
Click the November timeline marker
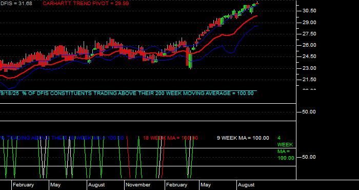[138, 185]
